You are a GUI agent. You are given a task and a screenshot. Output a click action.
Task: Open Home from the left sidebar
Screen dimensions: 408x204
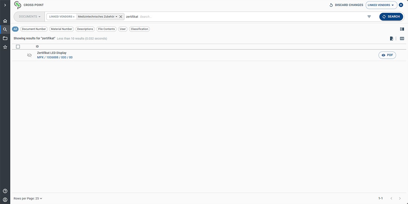[5, 20]
